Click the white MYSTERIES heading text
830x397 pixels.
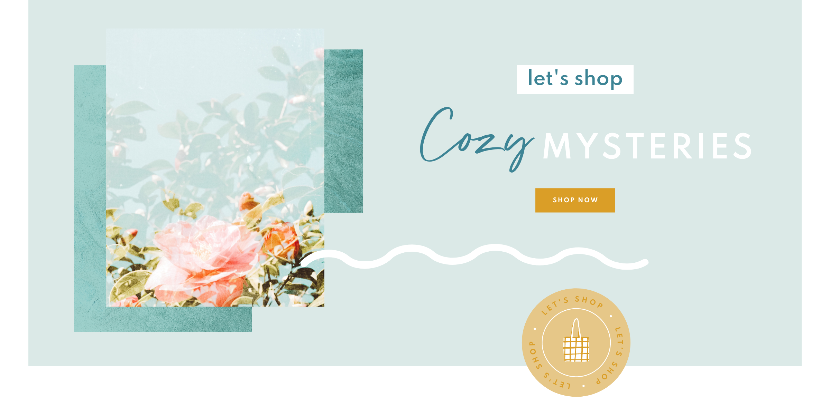click(x=647, y=146)
